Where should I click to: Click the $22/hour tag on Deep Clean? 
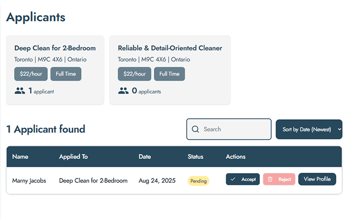(x=31, y=74)
